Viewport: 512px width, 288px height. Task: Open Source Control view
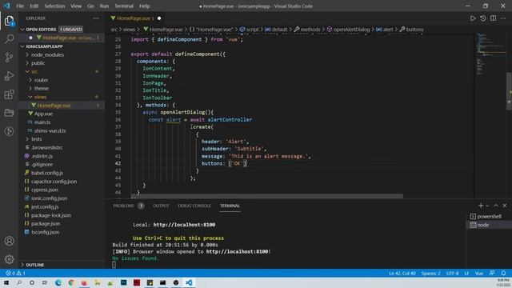(x=9, y=58)
